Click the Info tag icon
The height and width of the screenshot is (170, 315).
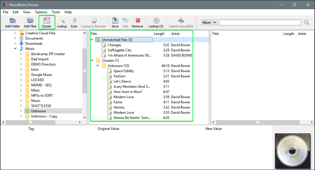click(x=125, y=20)
